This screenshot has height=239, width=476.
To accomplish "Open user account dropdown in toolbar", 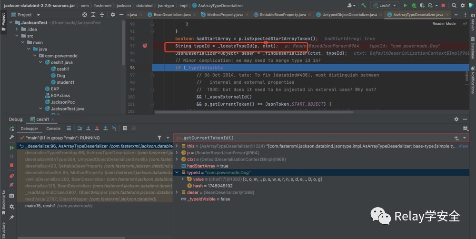I will [351, 5].
